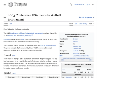Go to the 2002 tournament link
136x102 pixels.
pyautogui.click(x=63, y=60)
